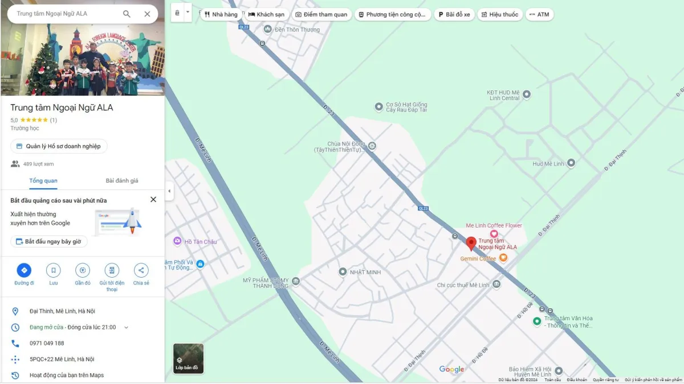
Task: Click the clock opening-hours icon
Action: pos(15,327)
